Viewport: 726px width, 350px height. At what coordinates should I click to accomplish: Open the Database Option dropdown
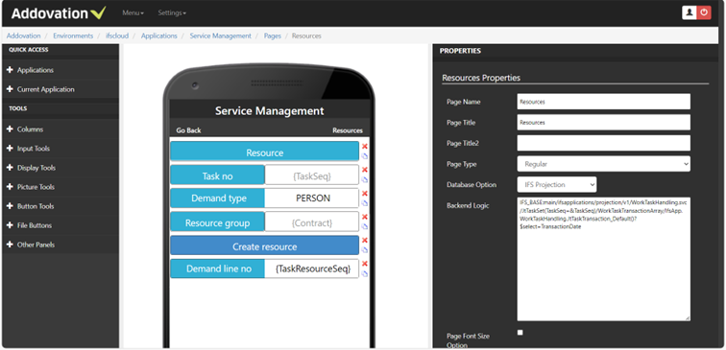coord(557,184)
